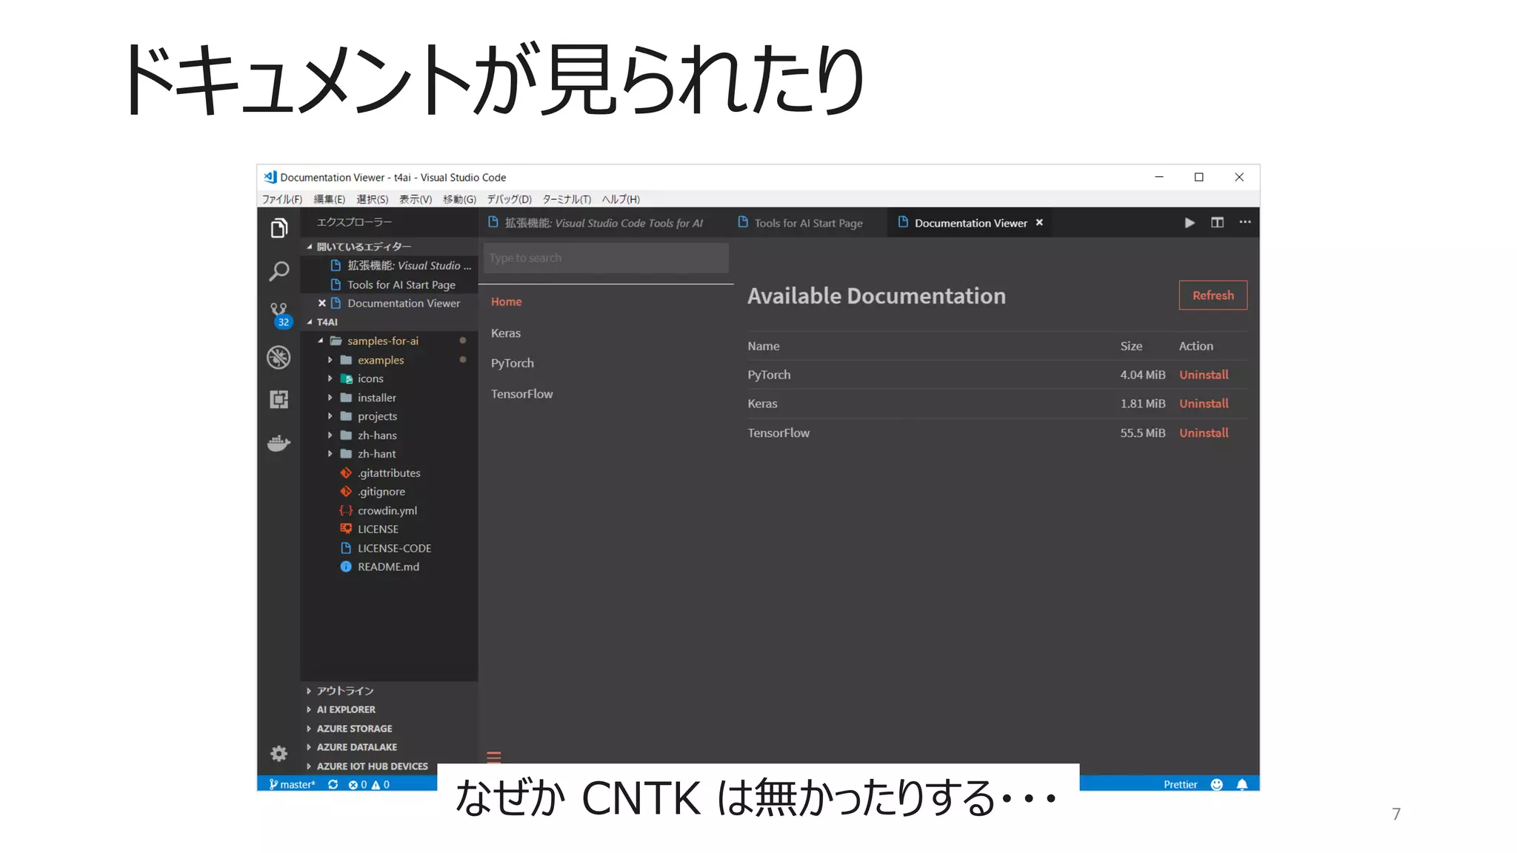Viewport: 1517px width, 853px height.
Task: Switch to the 拡張機能 Tools for AI tab
Action: pyautogui.click(x=601, y=223)
